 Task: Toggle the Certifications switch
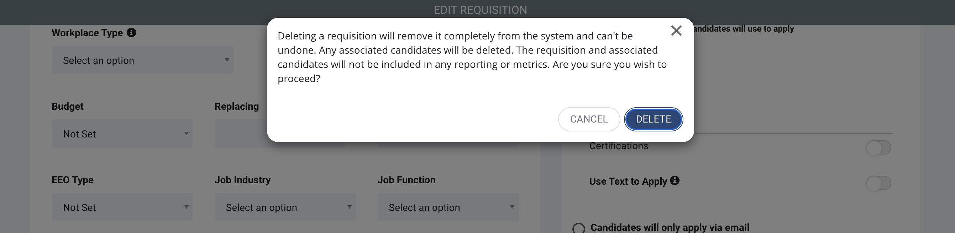[x=878, y=147]
